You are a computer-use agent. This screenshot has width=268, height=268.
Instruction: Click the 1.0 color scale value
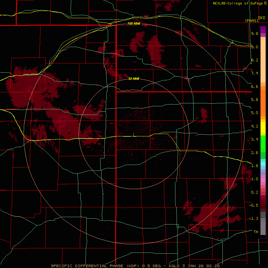255,179
